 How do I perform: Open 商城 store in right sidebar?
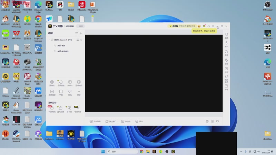click(226, 87)
